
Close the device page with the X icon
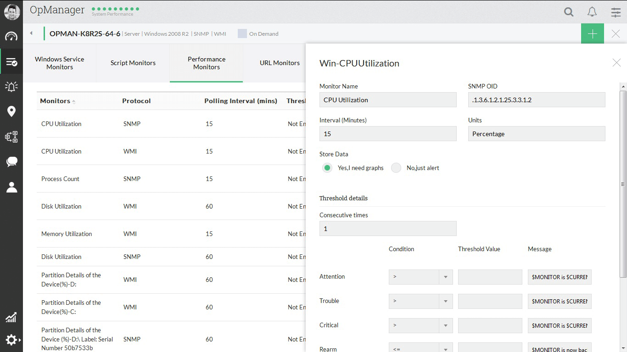pos(616,34)
